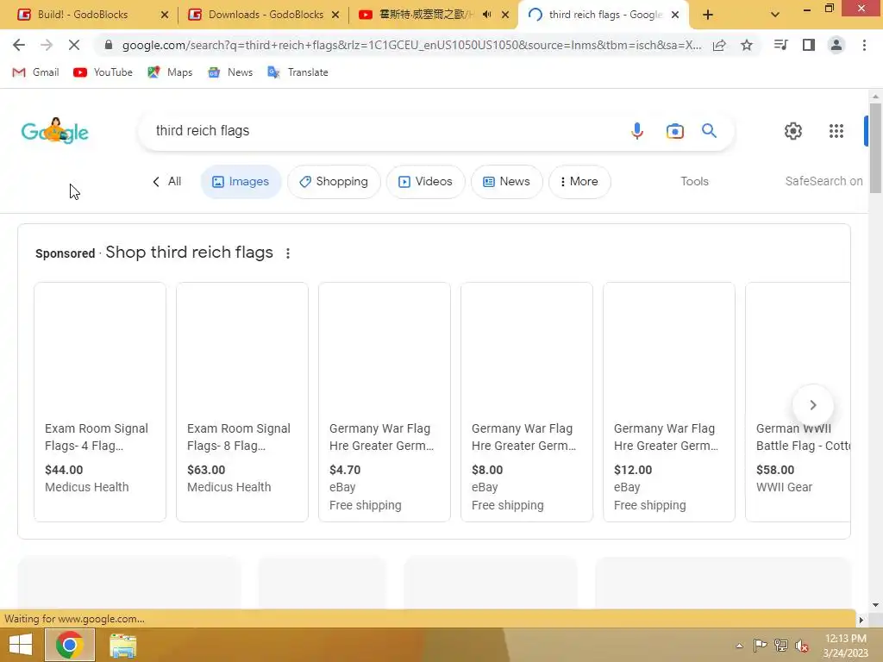
Task: Switch to Shopping results
Action: pos(334,181)
